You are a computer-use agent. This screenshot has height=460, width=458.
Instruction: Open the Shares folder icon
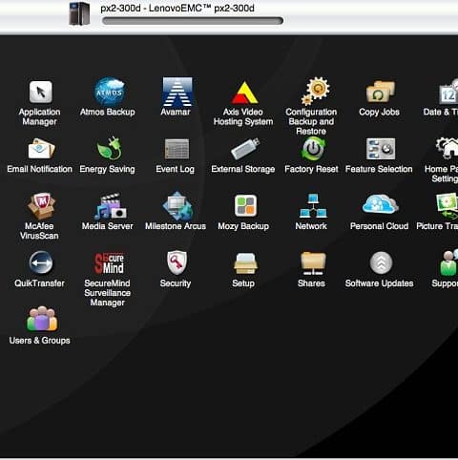[313, 263]
